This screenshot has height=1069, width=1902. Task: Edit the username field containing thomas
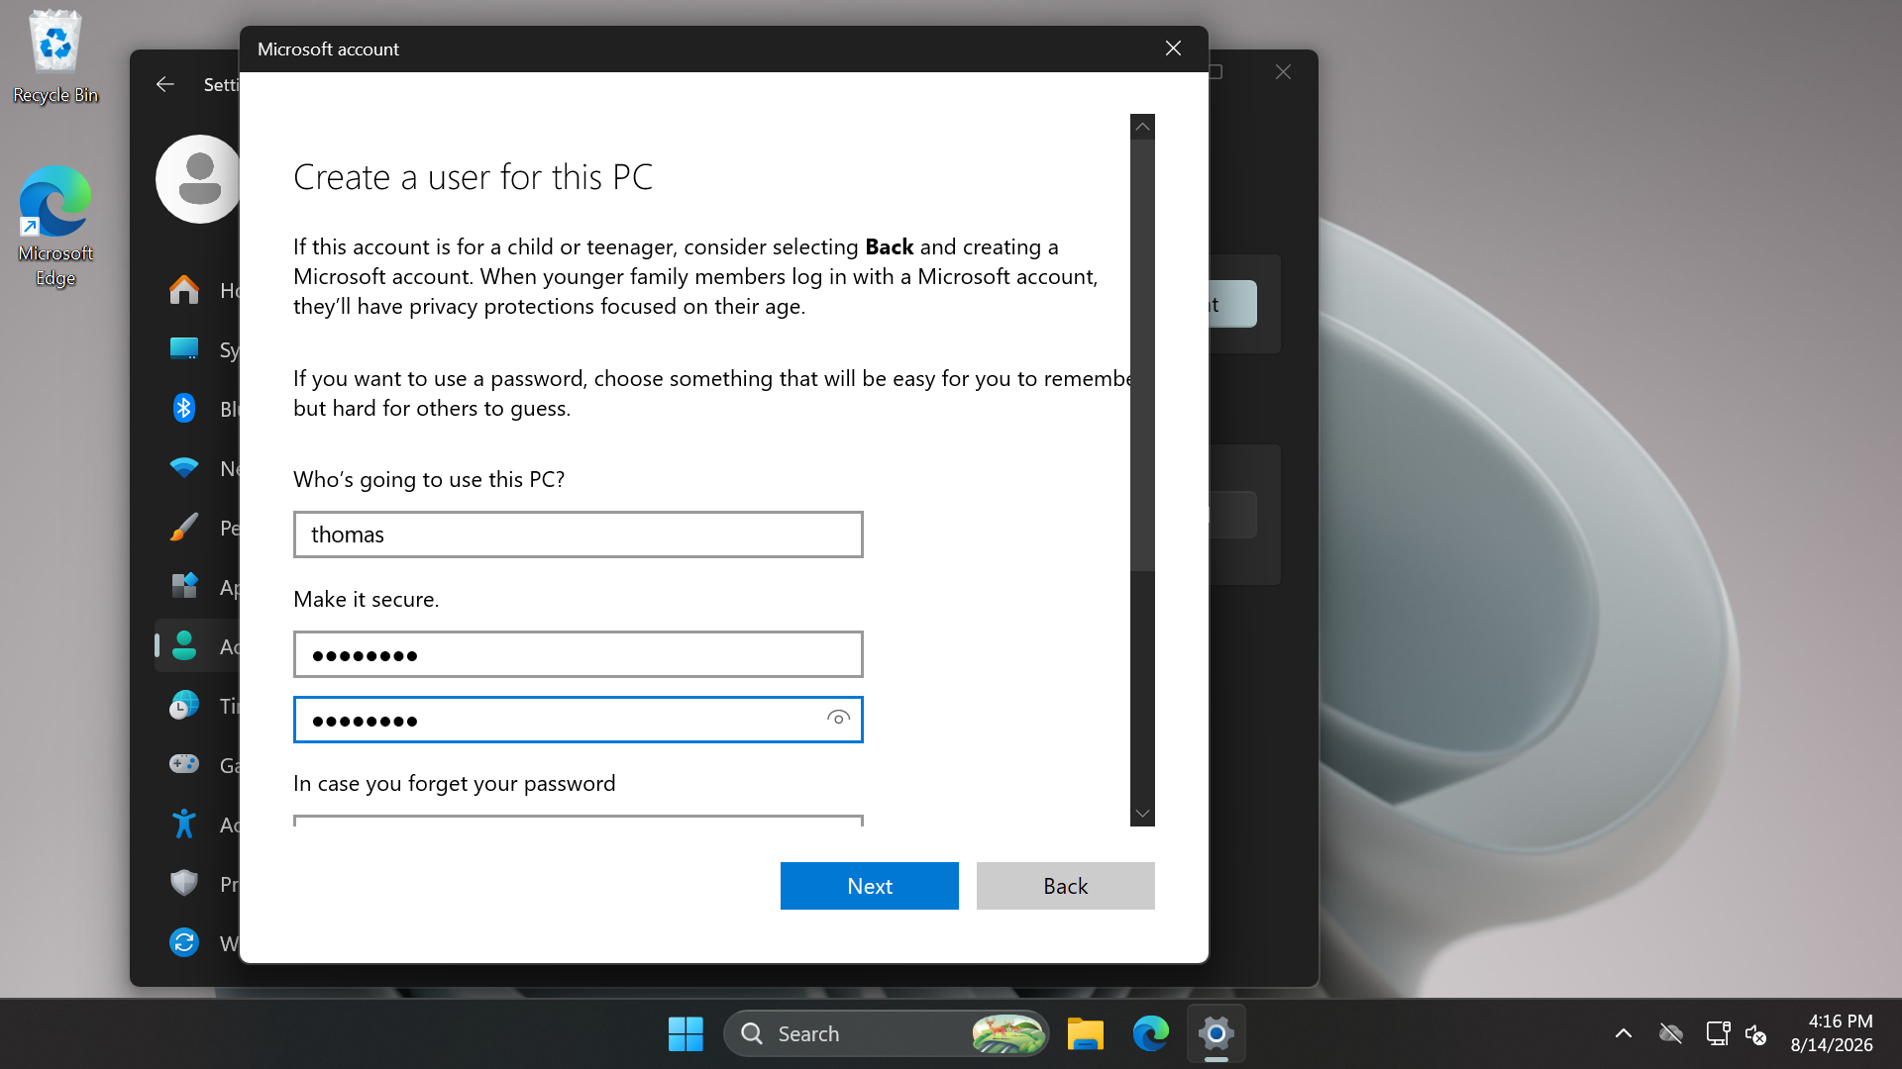(x=579, y=534)
